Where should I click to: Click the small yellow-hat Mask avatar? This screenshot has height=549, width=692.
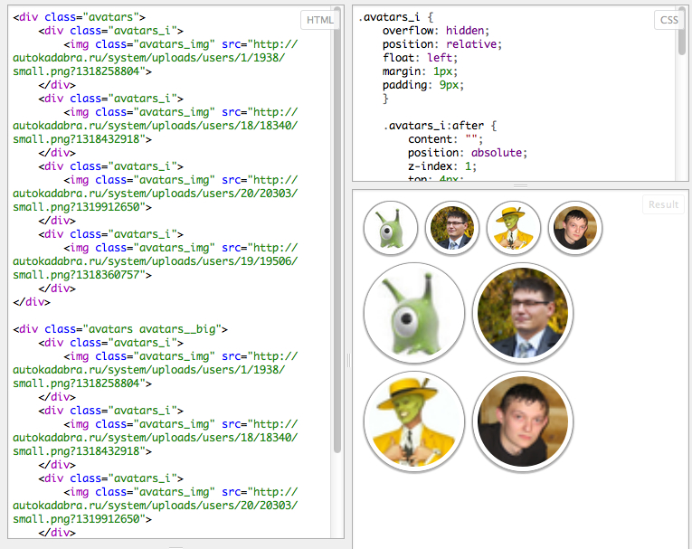click(x=513, y=228)
